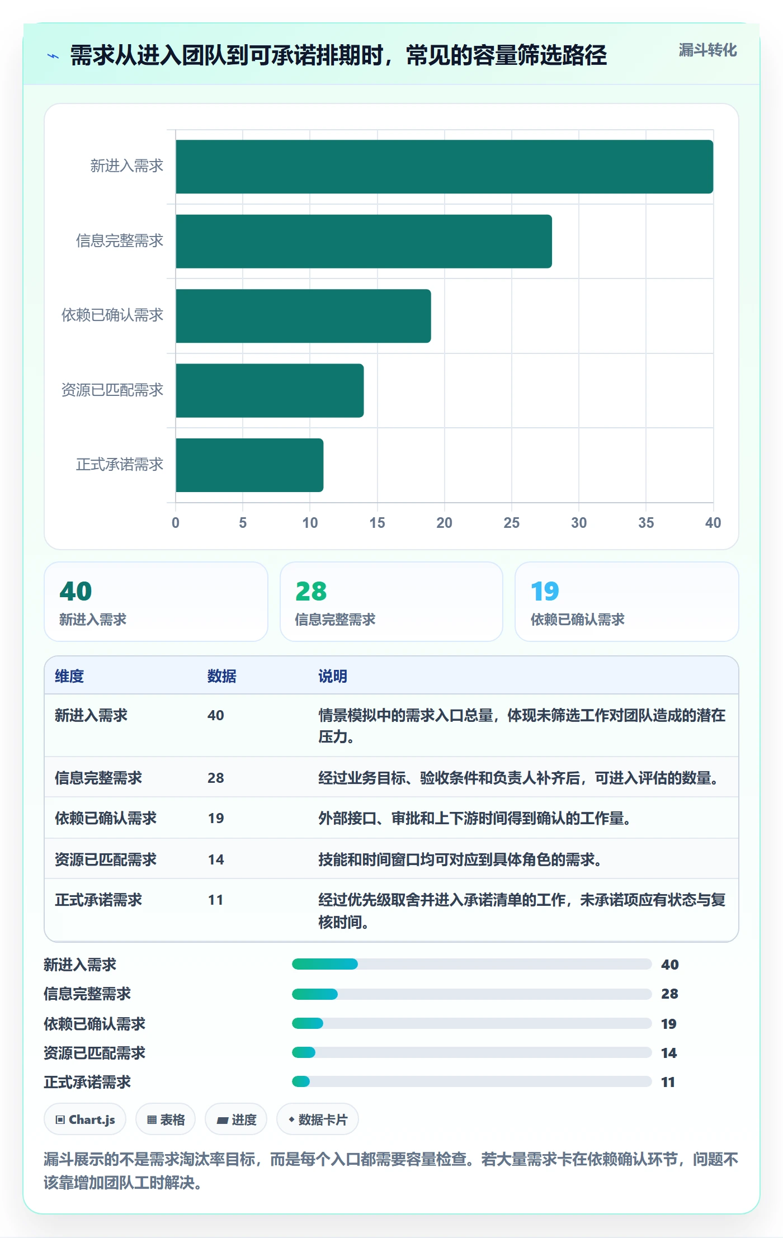Viewport: 783px width, 1238px height.
Task: Click the 信息完整需求 progress bar
Action: click(472, 994)
